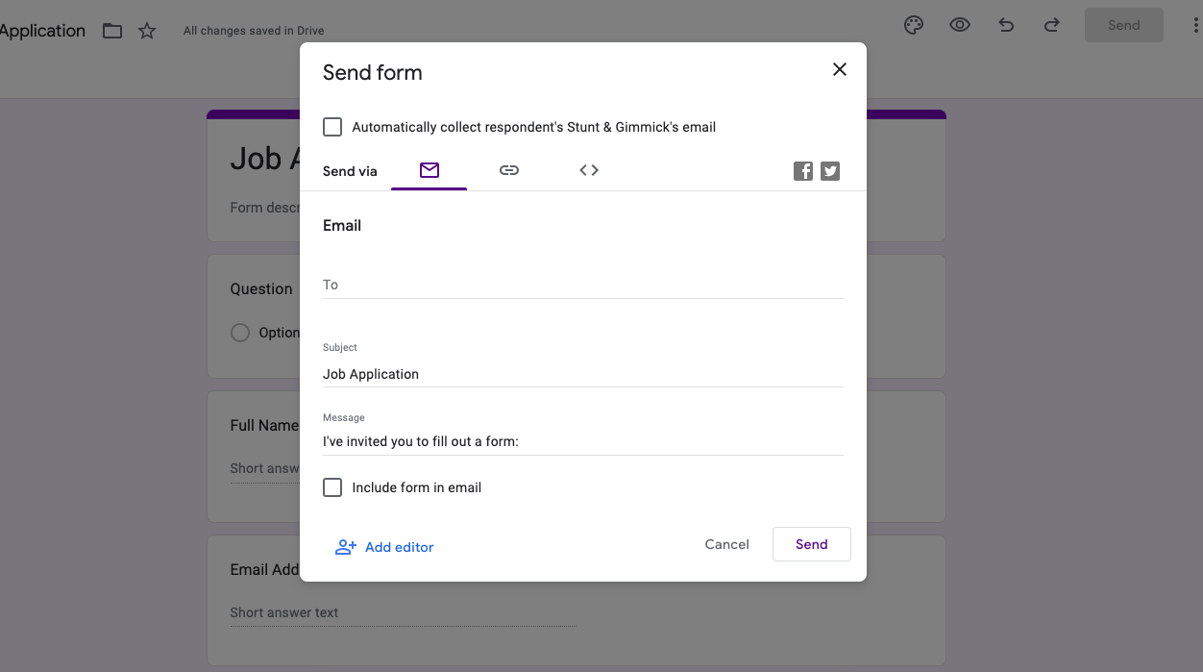Star the form with star icon
1203x672 pixels.
pyautogui.click(x=147, y=31)
